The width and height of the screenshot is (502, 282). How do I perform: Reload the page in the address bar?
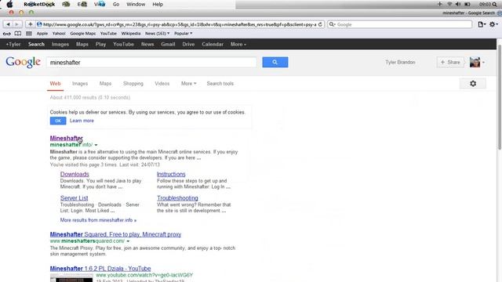click(x=320, y=24)
